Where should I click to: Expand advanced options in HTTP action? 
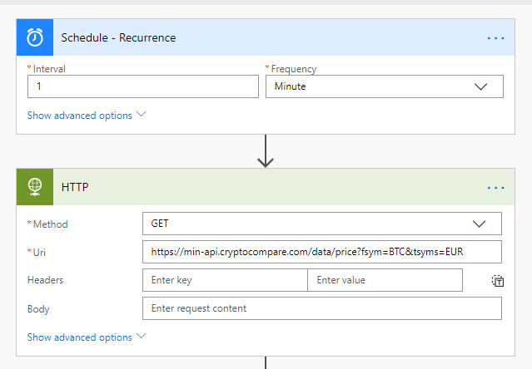[87, 337]
